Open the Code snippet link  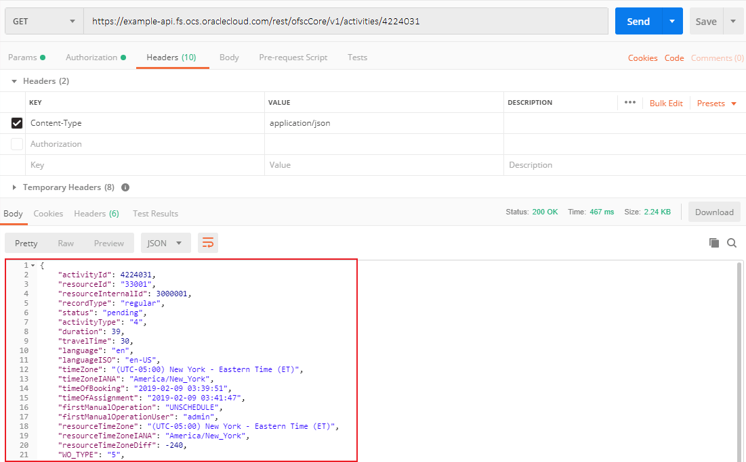(674, 58)
